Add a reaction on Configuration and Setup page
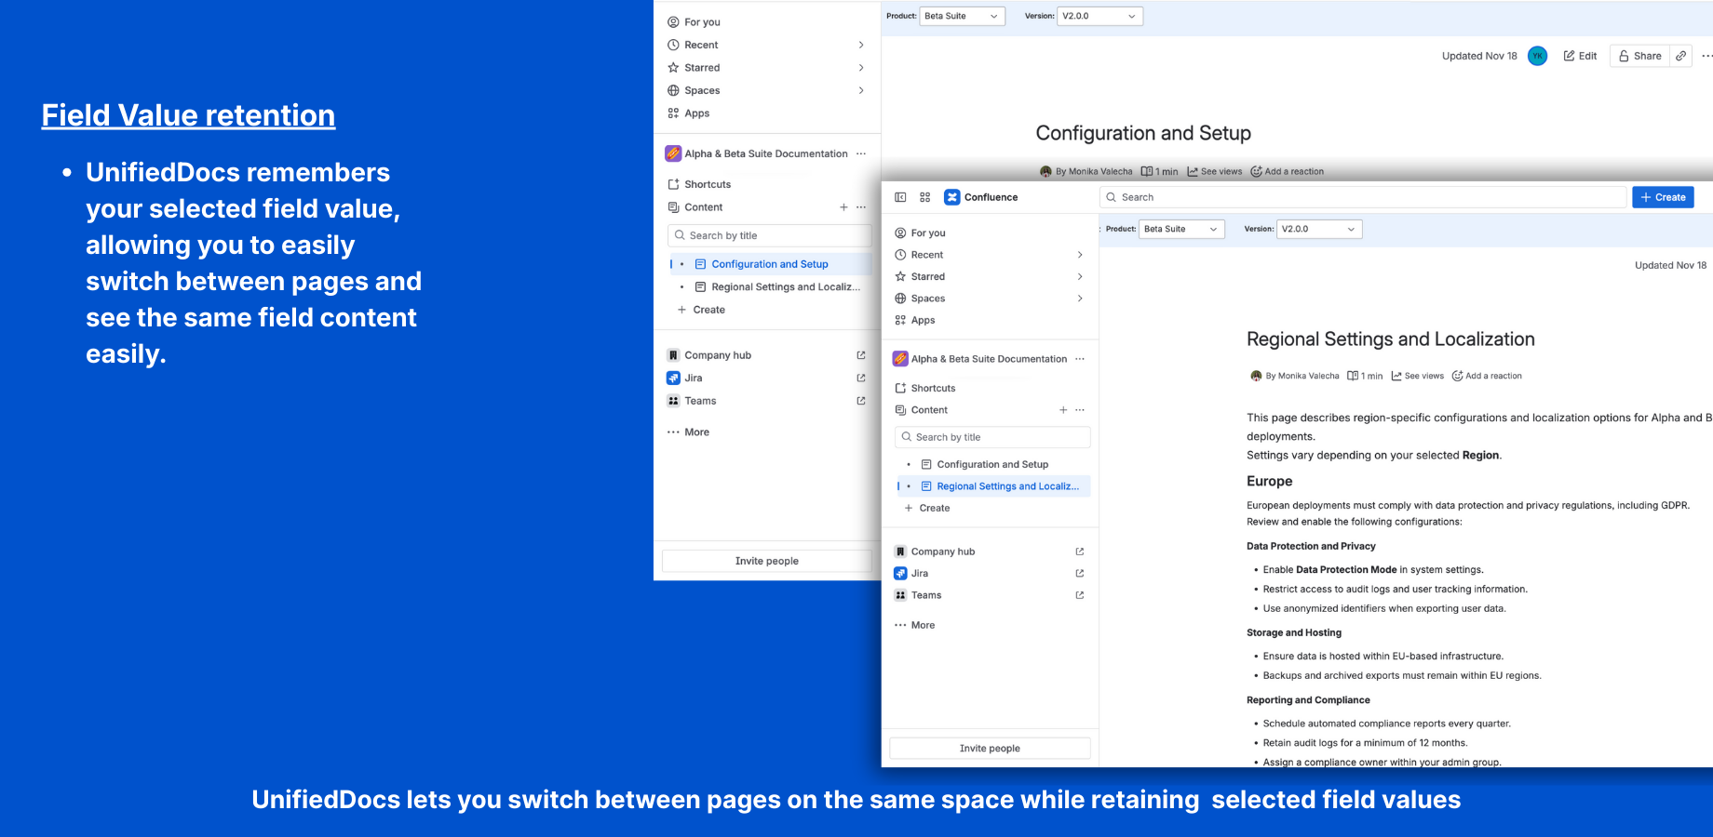The width and height of the screenshot is (1713, 837). pyautogui.click(x=1287, y=172)
